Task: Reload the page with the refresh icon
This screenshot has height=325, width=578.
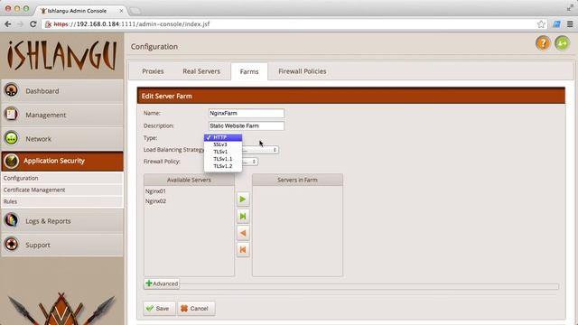Action: pos(33,24)
